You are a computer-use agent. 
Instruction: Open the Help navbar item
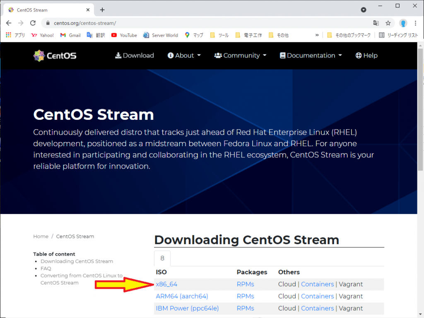(x=366, y=56)
